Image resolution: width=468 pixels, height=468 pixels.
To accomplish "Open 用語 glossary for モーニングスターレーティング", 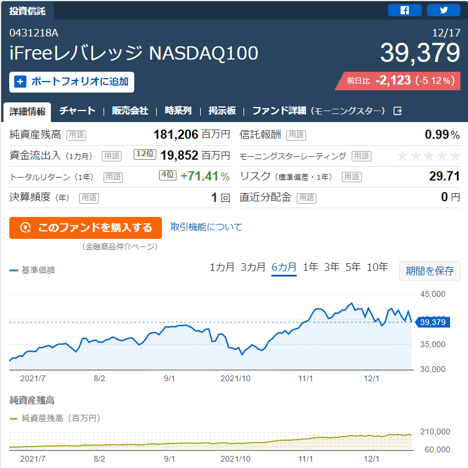I will [362, 156].
